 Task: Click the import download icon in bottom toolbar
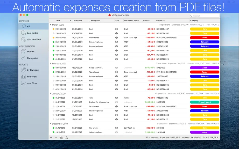[61, 137]
